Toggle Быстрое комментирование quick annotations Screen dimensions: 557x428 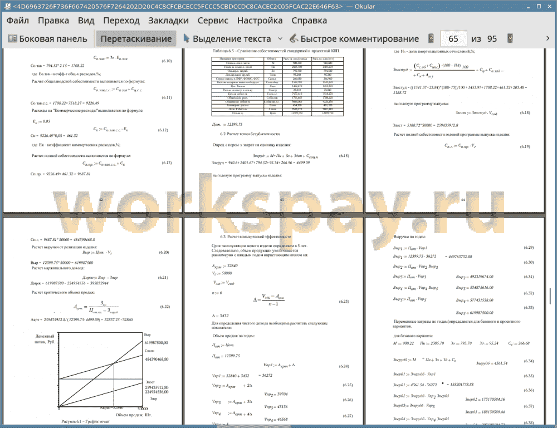coord(354,38)
